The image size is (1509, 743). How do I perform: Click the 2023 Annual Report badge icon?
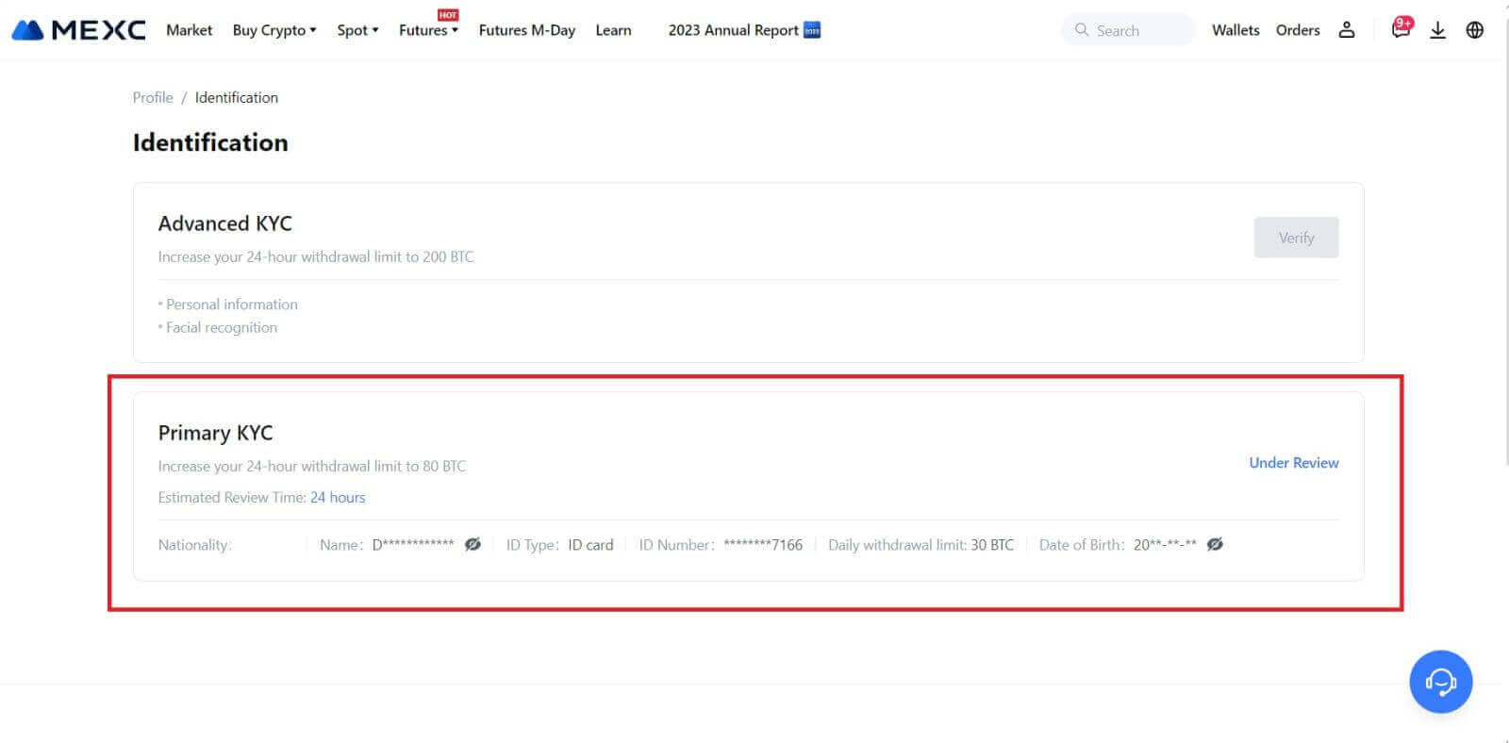[x=812, y=30]
